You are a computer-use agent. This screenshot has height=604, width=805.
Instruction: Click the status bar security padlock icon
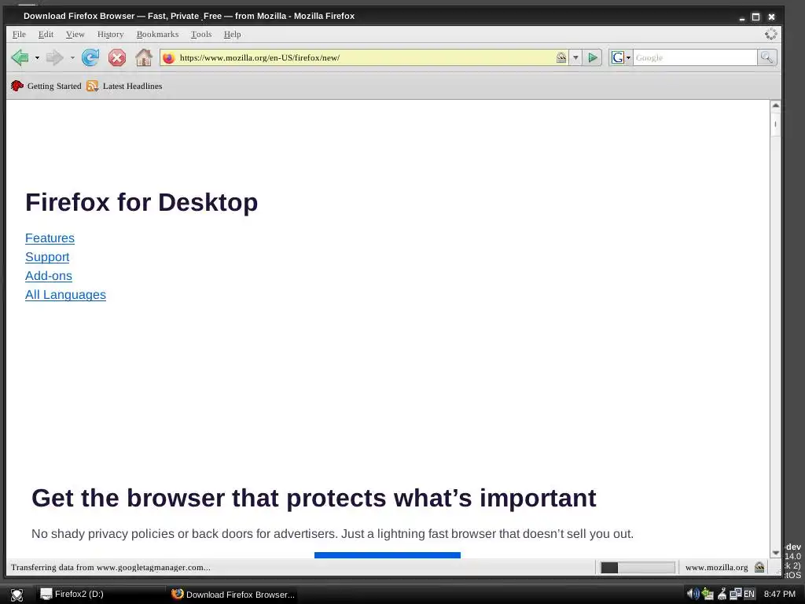[x=759, y=568]
